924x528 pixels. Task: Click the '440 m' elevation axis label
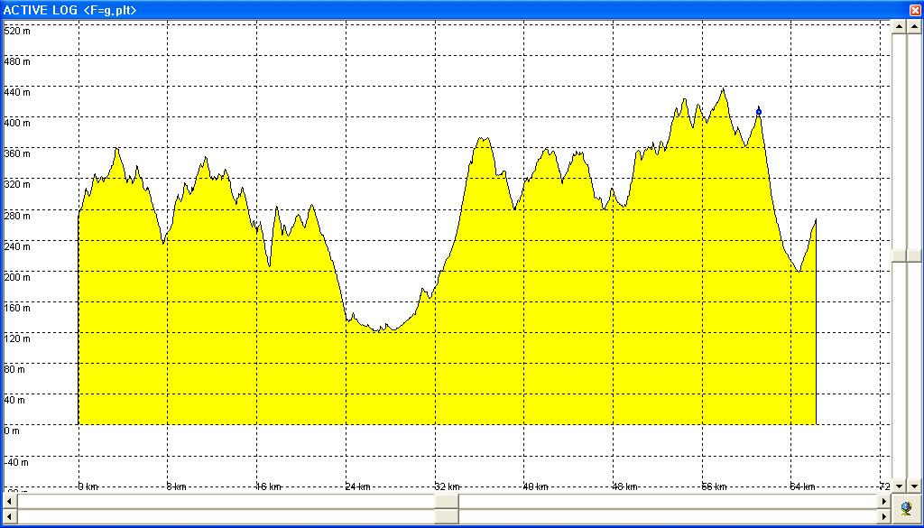16,92
